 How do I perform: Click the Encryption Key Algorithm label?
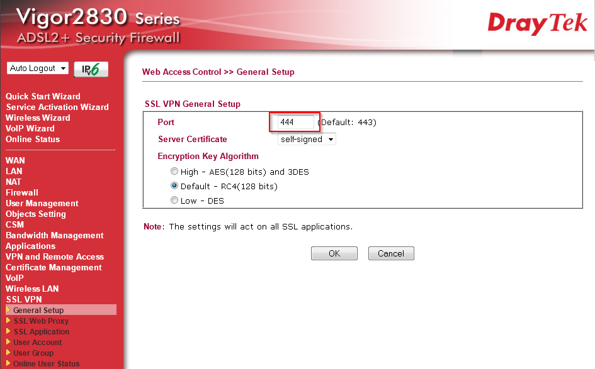(208, 156)
